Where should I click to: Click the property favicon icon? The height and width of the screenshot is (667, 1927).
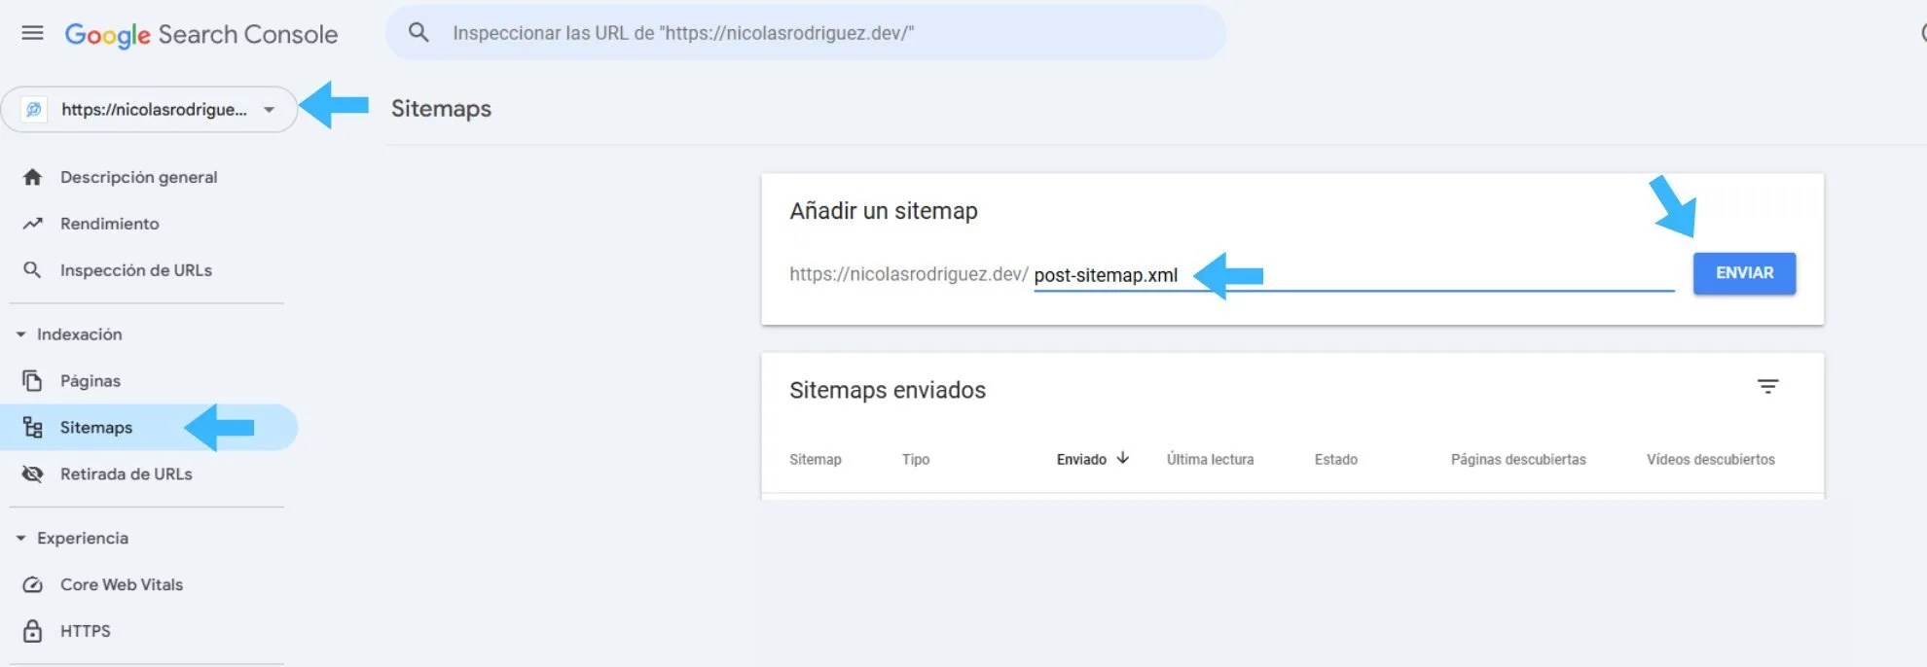point(34,110)
